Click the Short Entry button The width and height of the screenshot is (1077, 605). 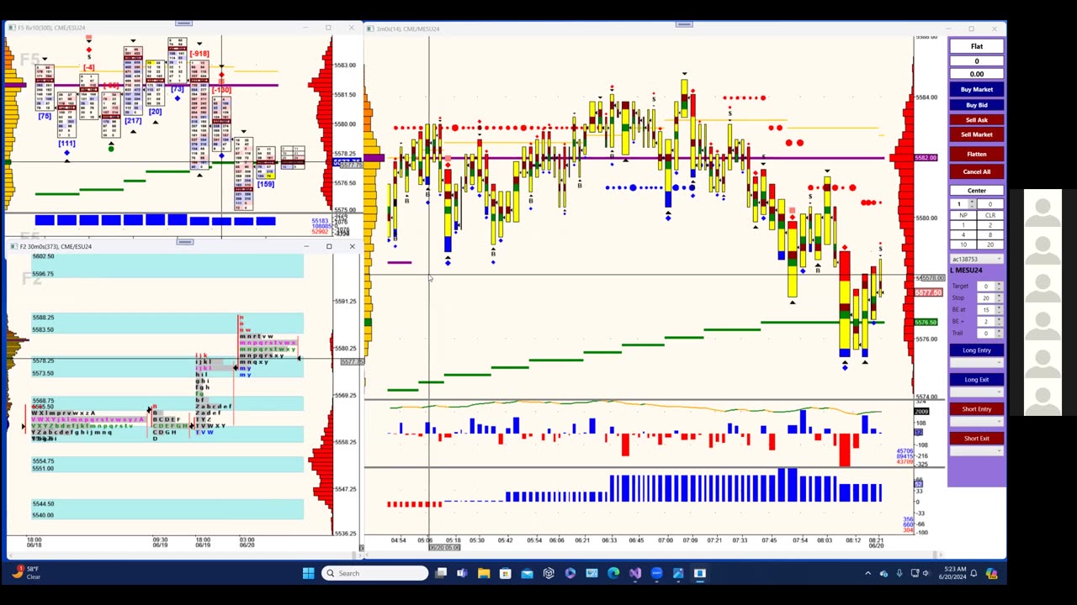(x=976, y=409)
